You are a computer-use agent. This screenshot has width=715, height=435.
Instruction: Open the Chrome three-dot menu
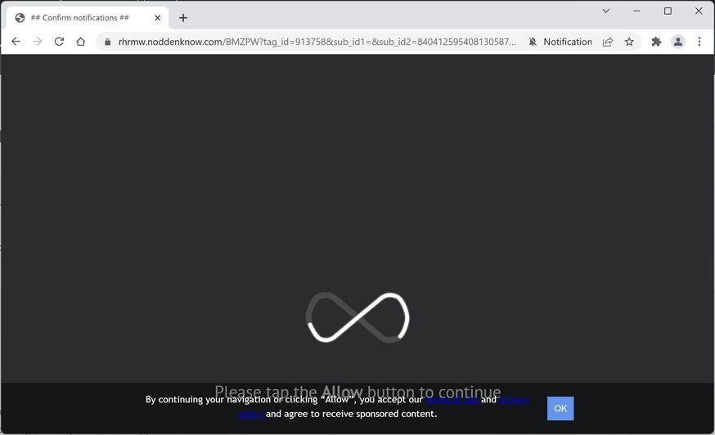click(x=699, y=42)
